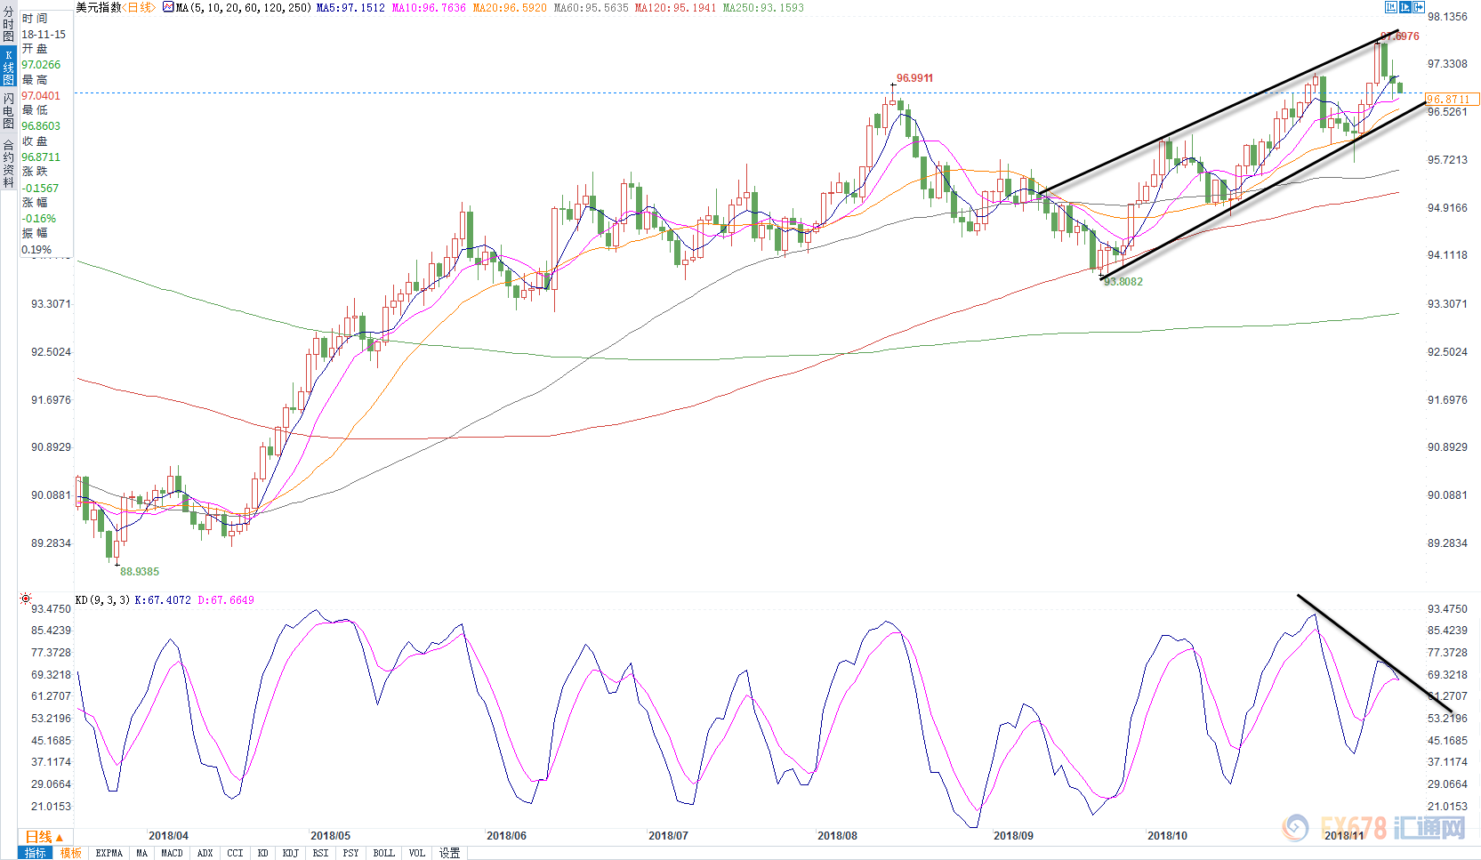Viewport: 1481px width, 860px height.
Task: Click the change value -0.1567
Action: click(x=40, y=189)
